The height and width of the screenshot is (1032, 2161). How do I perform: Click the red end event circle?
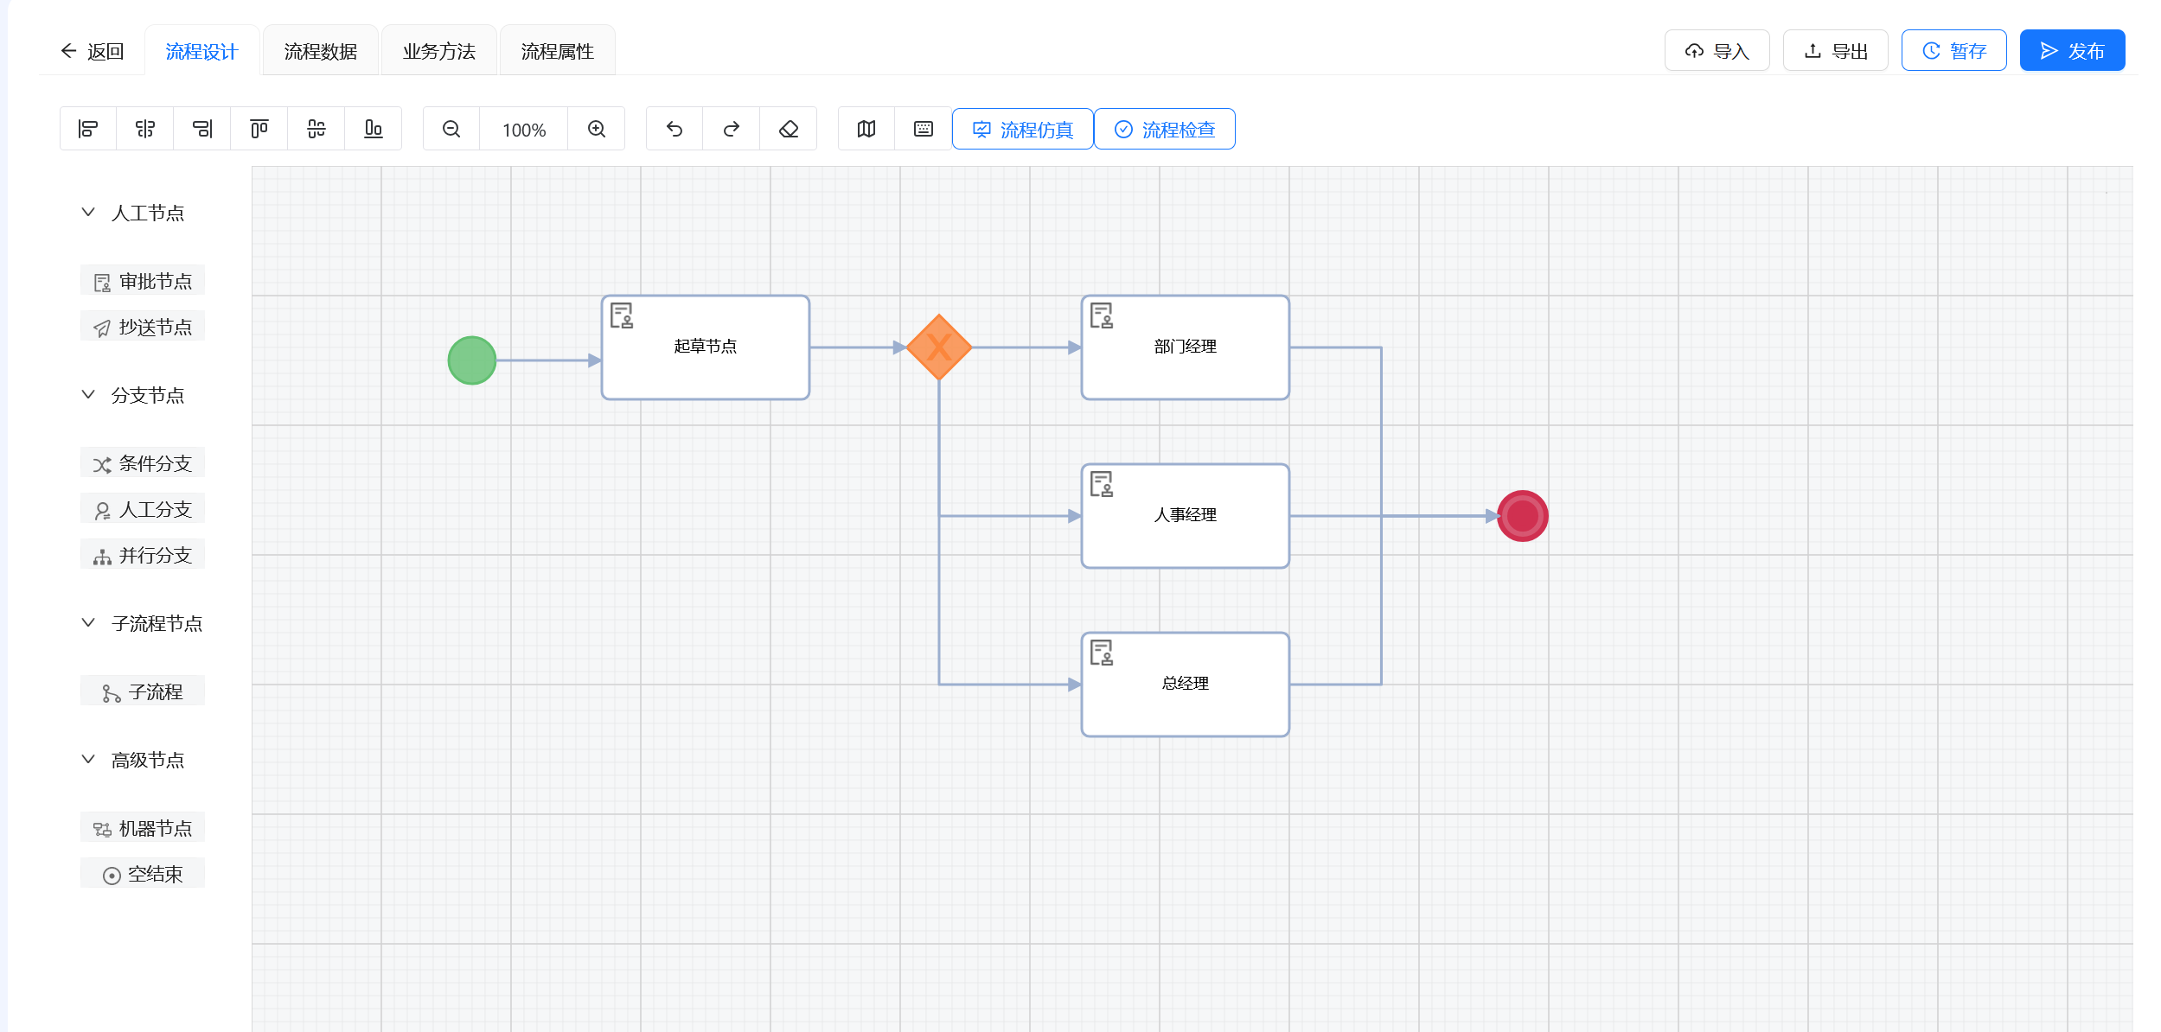[x=1522, y=516]
